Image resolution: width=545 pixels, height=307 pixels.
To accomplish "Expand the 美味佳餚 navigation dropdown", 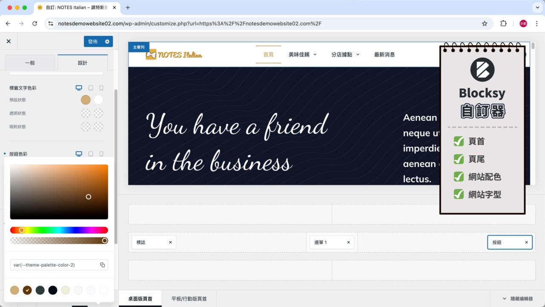I will coord(302,55).
